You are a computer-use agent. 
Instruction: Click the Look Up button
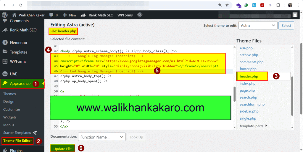pyautogui.click(x=136, y=137)
